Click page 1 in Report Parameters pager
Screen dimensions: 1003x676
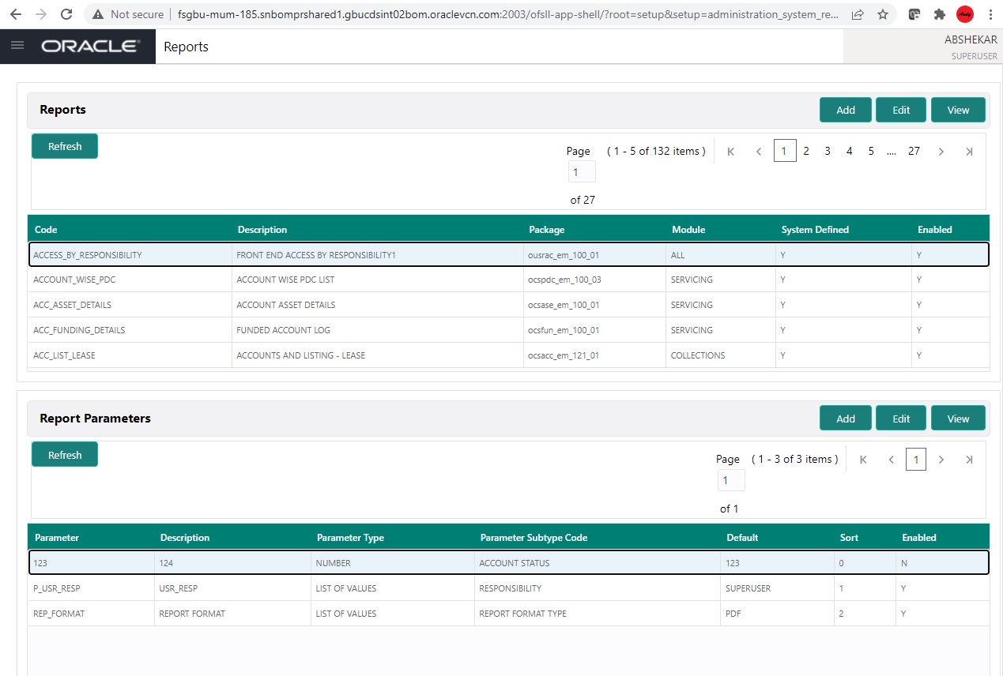[916, 460]
